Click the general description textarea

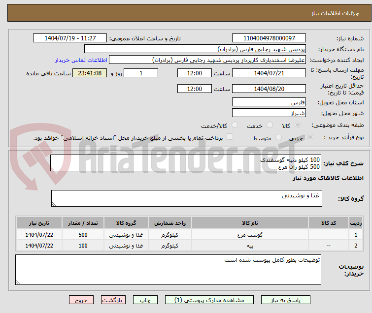[x=186, y=163]
